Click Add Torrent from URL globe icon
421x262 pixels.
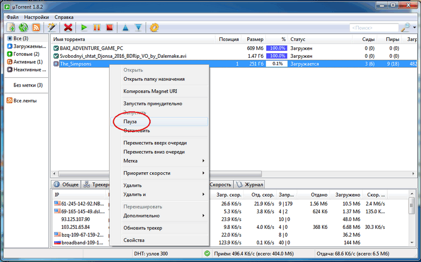click(23, 27)
